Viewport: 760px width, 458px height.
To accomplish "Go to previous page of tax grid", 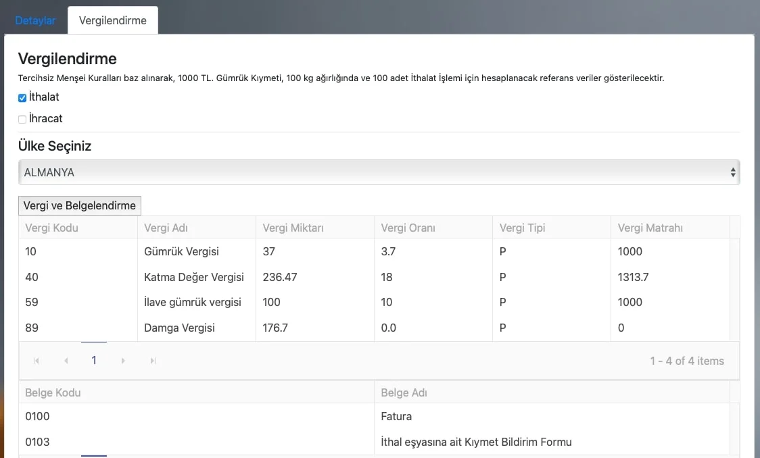I will coord(66,361).
